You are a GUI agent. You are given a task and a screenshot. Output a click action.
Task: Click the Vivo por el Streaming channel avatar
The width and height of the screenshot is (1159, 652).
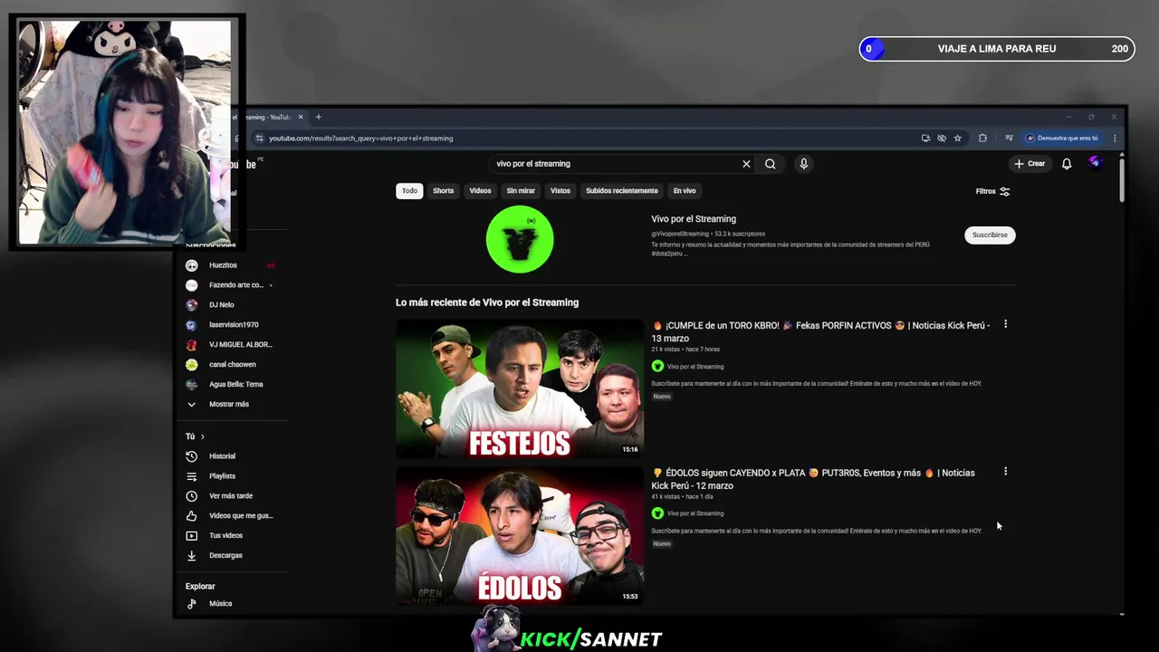(x=519, y=239)
